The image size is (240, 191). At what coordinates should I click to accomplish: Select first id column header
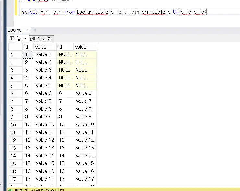coord(28,47)
